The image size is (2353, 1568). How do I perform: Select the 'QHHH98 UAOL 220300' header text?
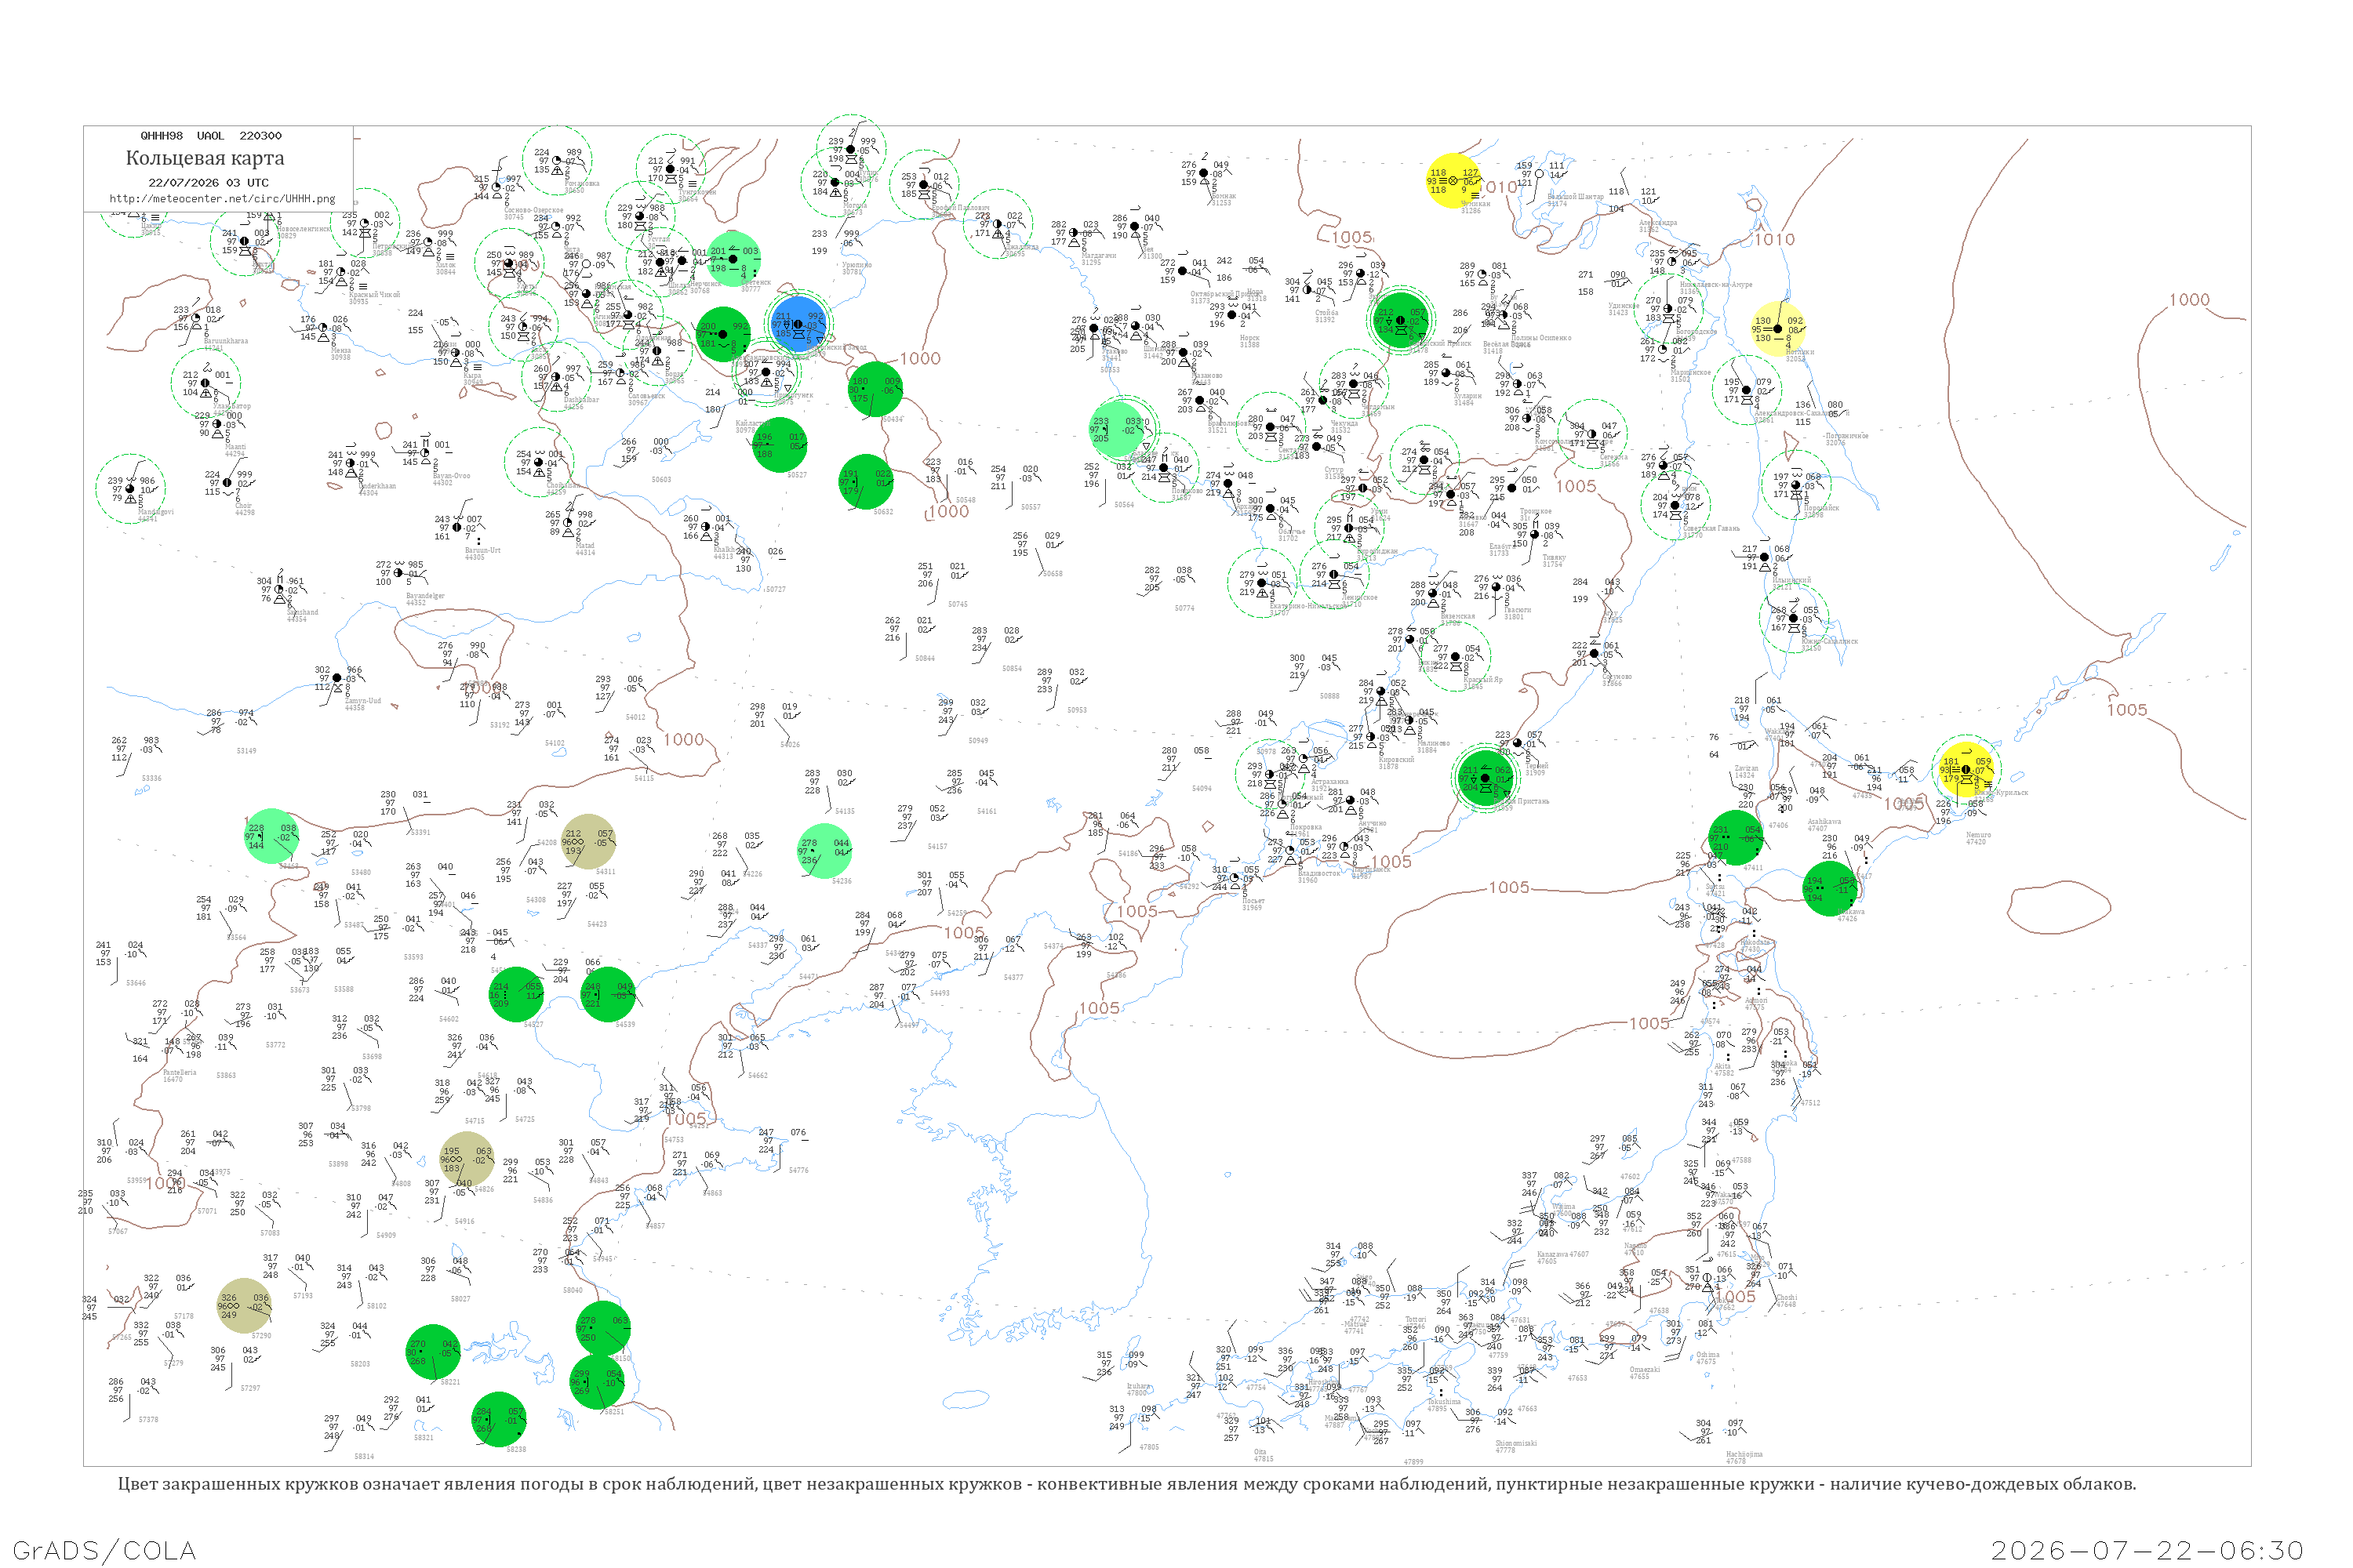coord(211,135)
